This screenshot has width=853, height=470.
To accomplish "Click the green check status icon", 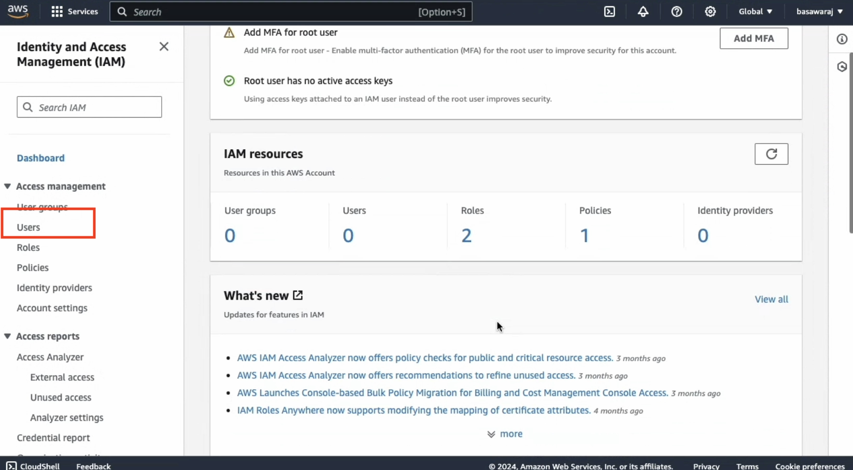I will point(229,81).
